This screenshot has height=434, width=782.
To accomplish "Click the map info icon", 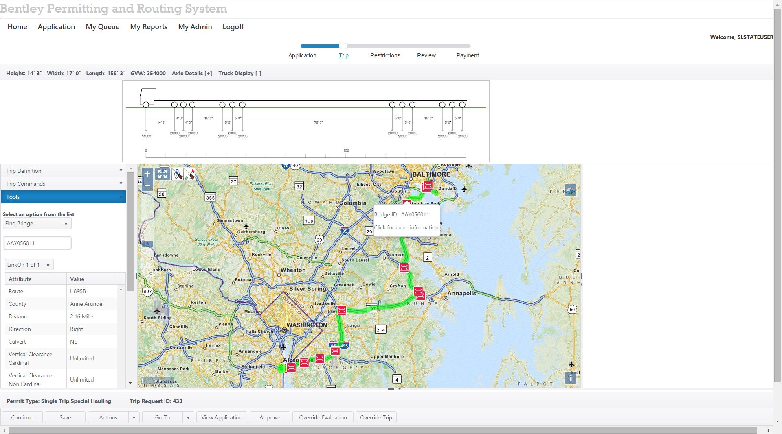I will click(571, 378).
